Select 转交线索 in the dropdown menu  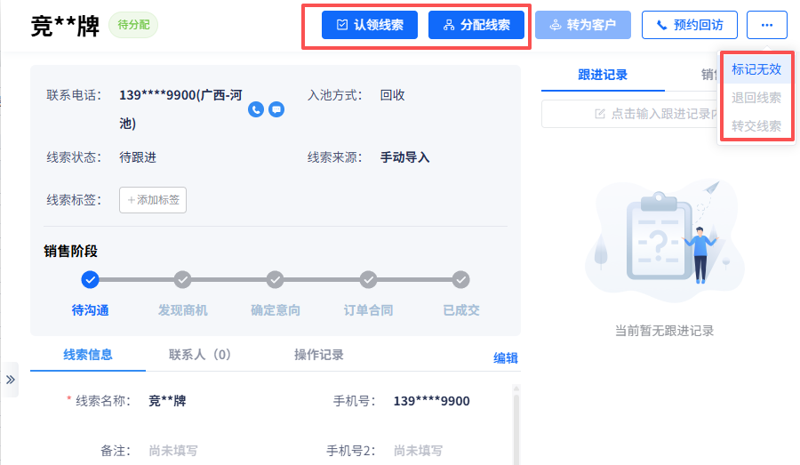[756, 126]
